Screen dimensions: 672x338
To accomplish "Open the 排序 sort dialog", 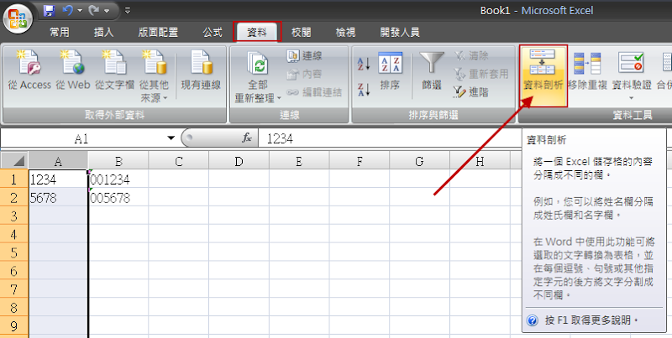I will pyautogui.click(x=390, y=70).
